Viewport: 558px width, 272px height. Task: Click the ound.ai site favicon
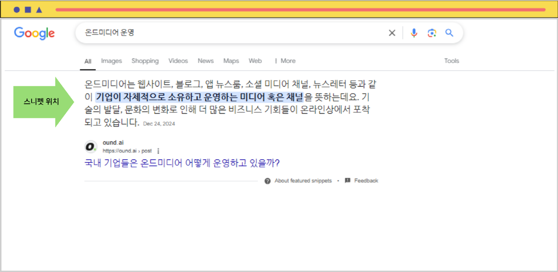(91, 147)
